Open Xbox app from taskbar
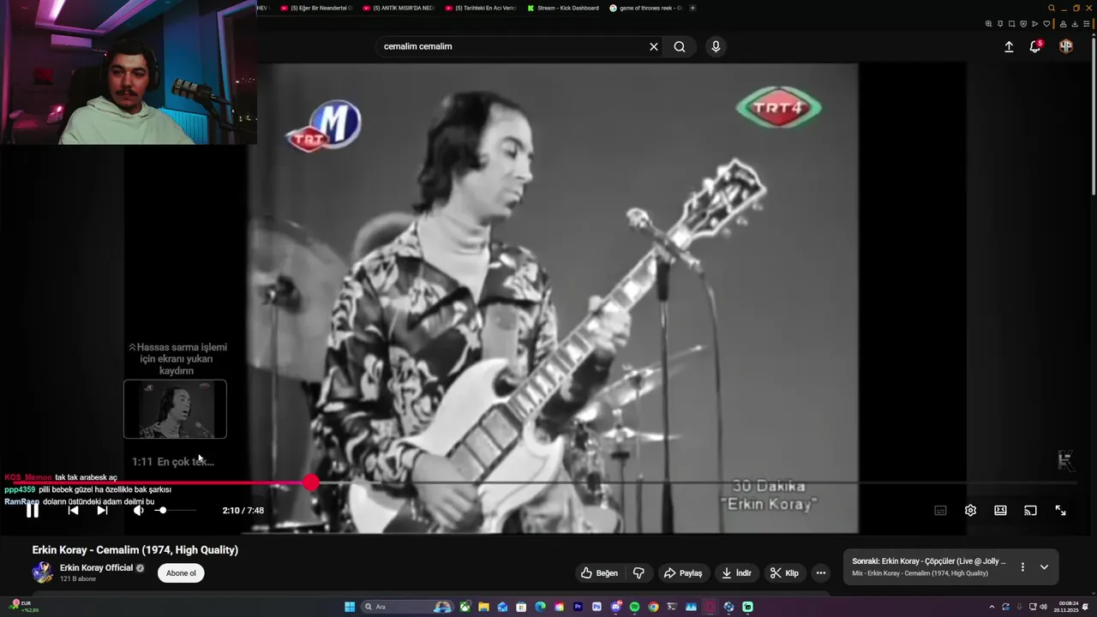1097x617 pixels. 465,607
